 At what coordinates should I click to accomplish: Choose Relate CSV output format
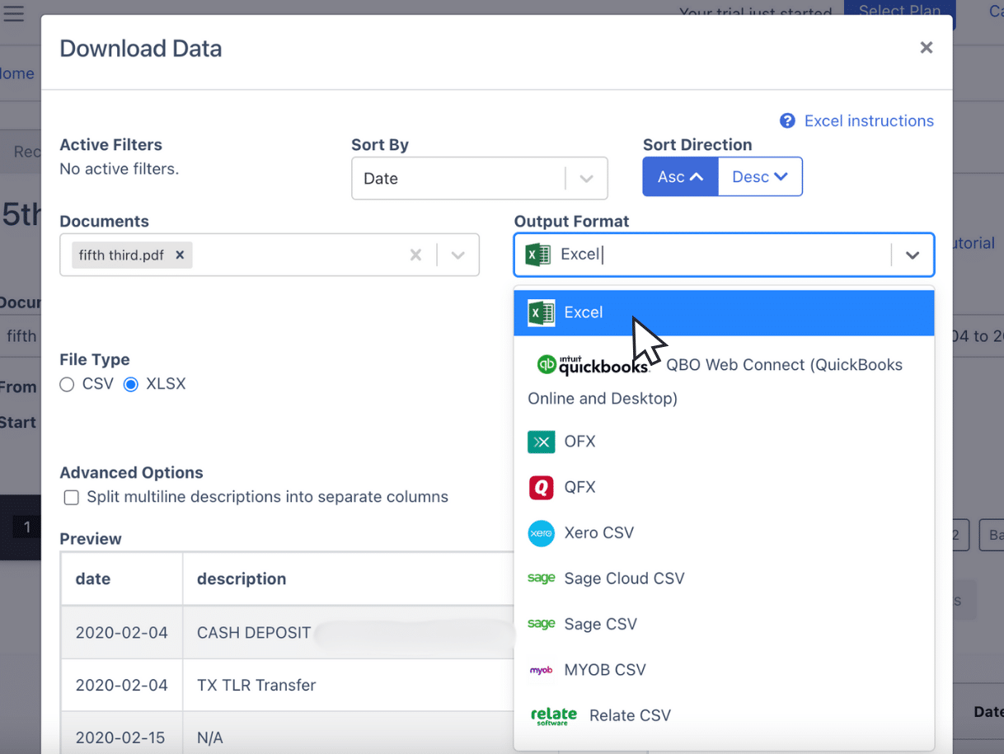tap(724, 715)
